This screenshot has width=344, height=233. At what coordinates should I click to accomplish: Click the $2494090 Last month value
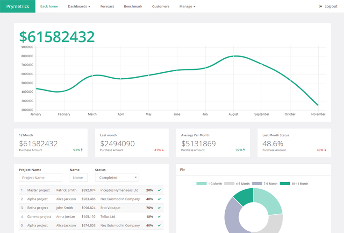[x=117, y=144]
